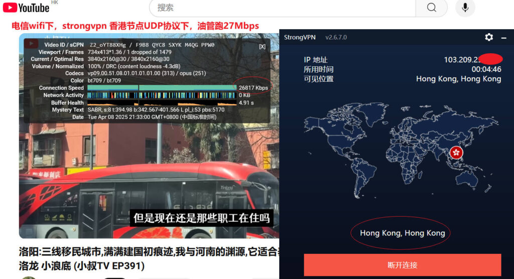Click the Connection Speed value 26817 Kbps

pos(253,88)
